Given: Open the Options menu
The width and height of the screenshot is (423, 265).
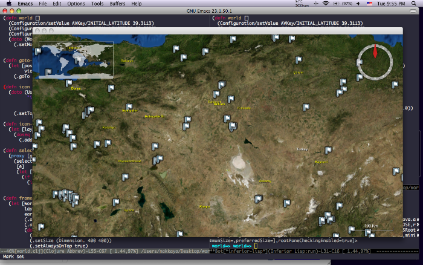Looking at the screenshot, I should pos(76,4).
